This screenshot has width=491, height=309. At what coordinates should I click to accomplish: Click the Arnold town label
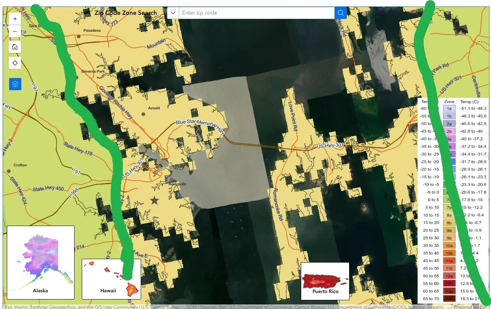pyautogui.click(x=154, y=108)
